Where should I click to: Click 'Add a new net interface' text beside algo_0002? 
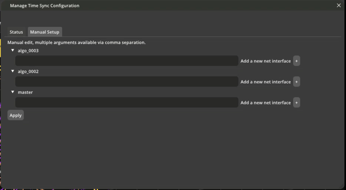click(x=266, y=82)
